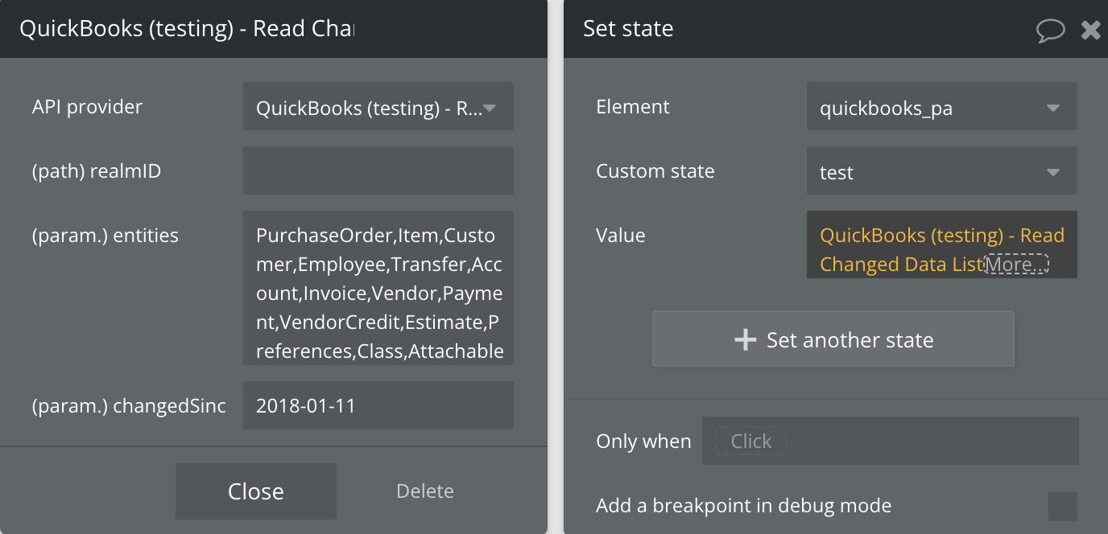The height and width of the screenshot is (534, 1108).
Task: Enable the debug mode breakpoint checkbox
Action: 1062,507
